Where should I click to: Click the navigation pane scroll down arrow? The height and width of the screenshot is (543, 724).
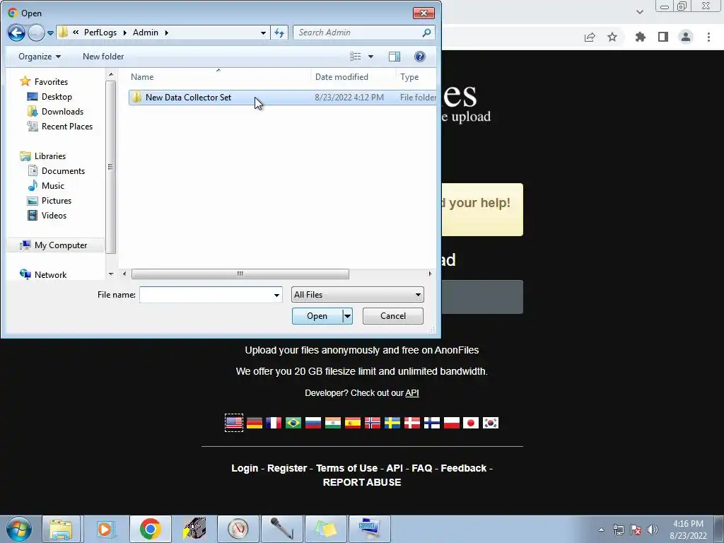point(111,274)
